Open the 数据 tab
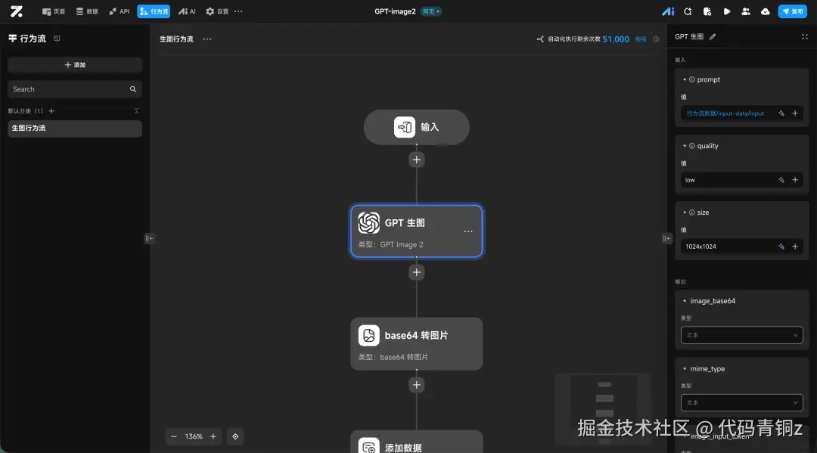817x453 pixels. [x=87, y=11]
